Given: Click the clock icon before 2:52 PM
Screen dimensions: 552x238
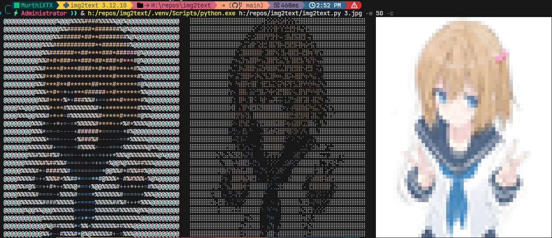Looking at the screenshot, I should tap(312, 5).
